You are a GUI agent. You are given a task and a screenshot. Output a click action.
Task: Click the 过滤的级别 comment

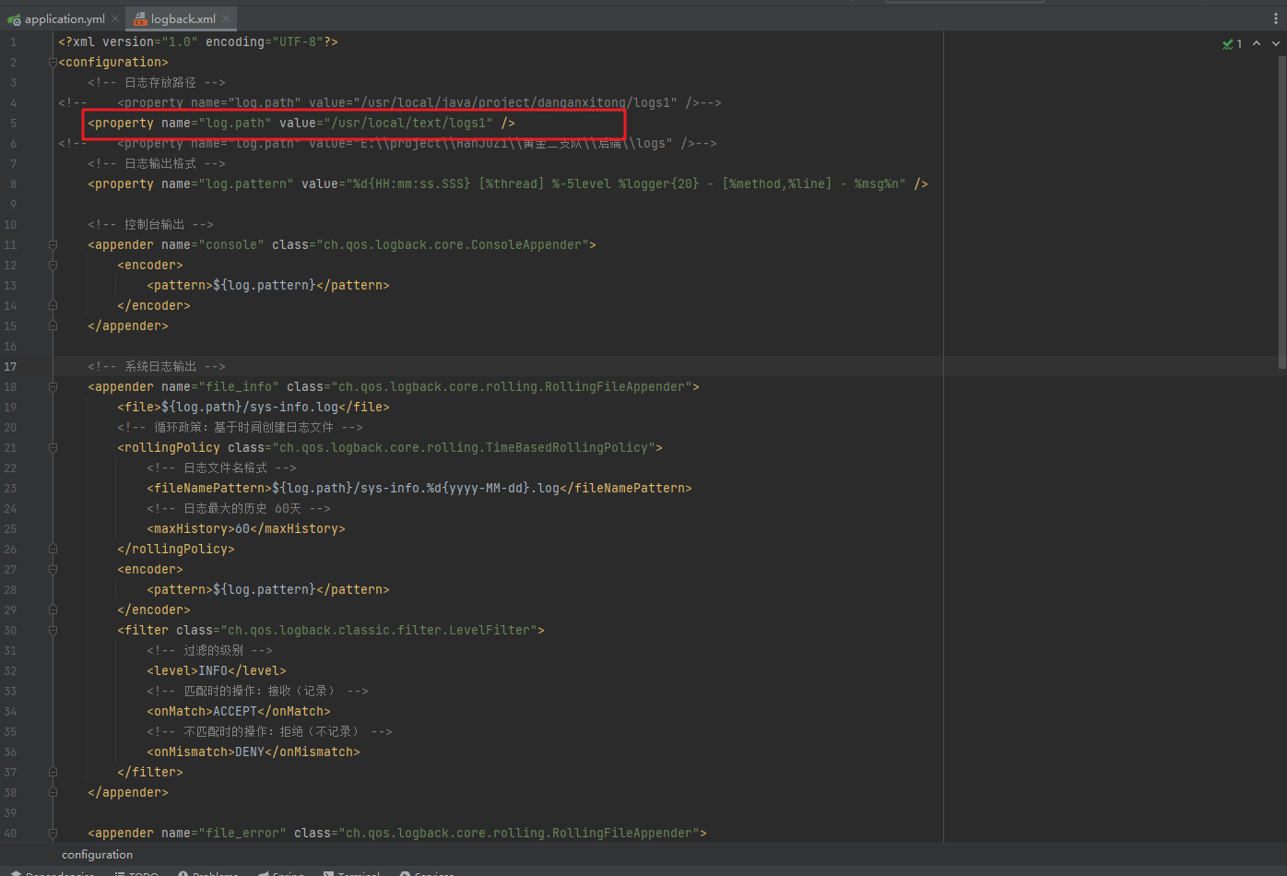209,651
